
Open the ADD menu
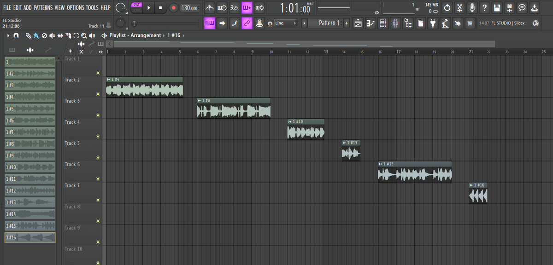[x=28, y=8]
